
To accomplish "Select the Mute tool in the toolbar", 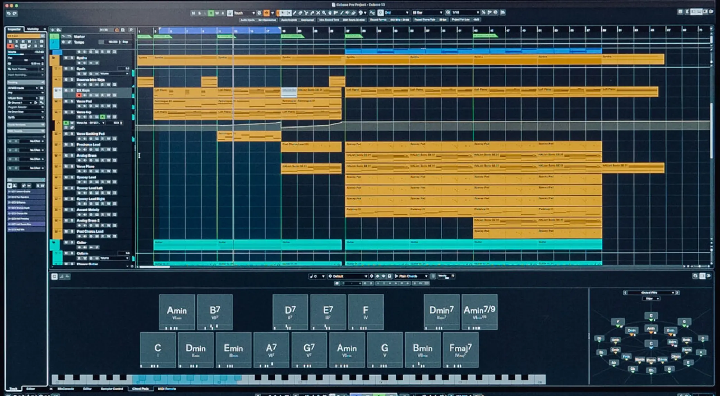I will (x=318, y=13).
